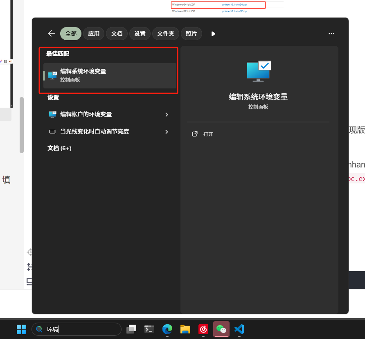Open NetEase Cloud Music from the taskbar

[203, 329]
